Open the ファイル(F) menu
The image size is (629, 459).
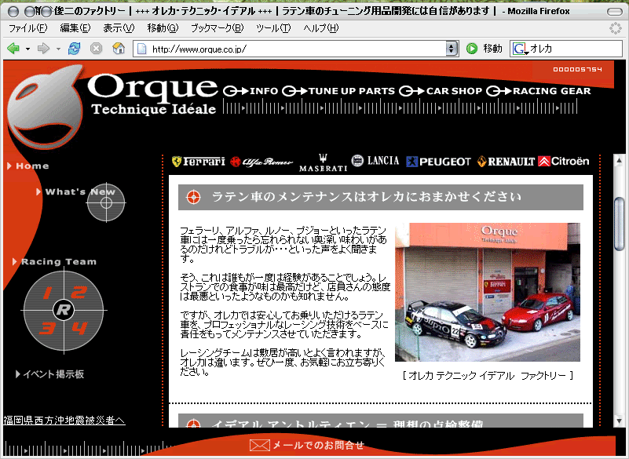(x=27, y=28)
